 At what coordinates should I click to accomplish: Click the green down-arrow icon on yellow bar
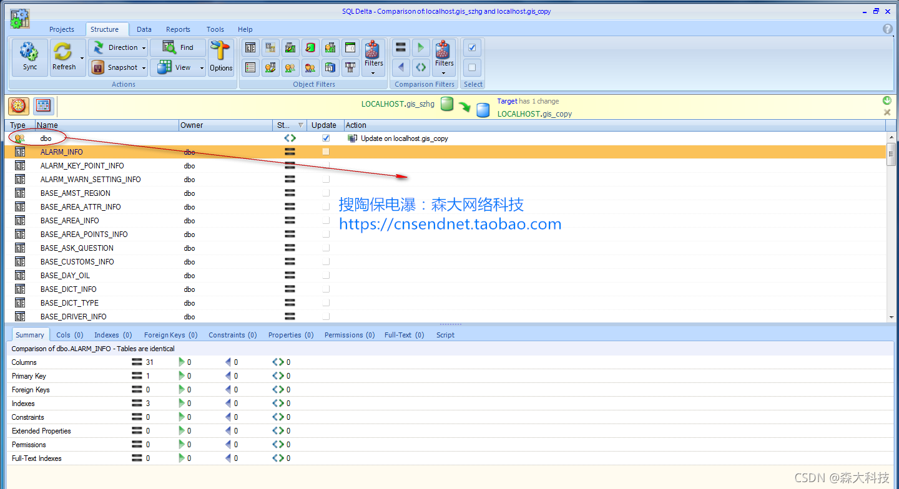point(887,101)
